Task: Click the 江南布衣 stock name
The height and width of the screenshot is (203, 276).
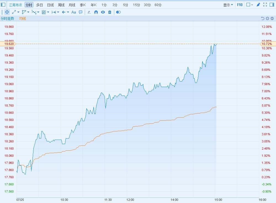Action: [x=16, y=5]
